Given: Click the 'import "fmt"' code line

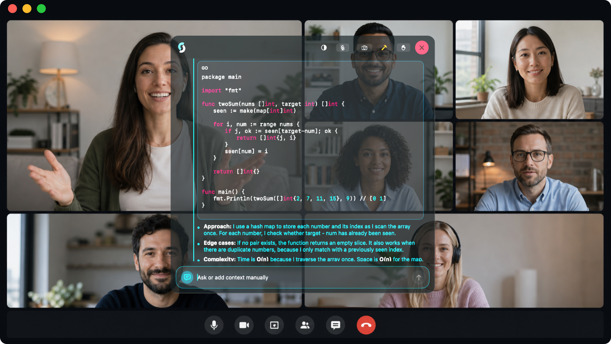Looking at the screenshot, I should (221, 90).
